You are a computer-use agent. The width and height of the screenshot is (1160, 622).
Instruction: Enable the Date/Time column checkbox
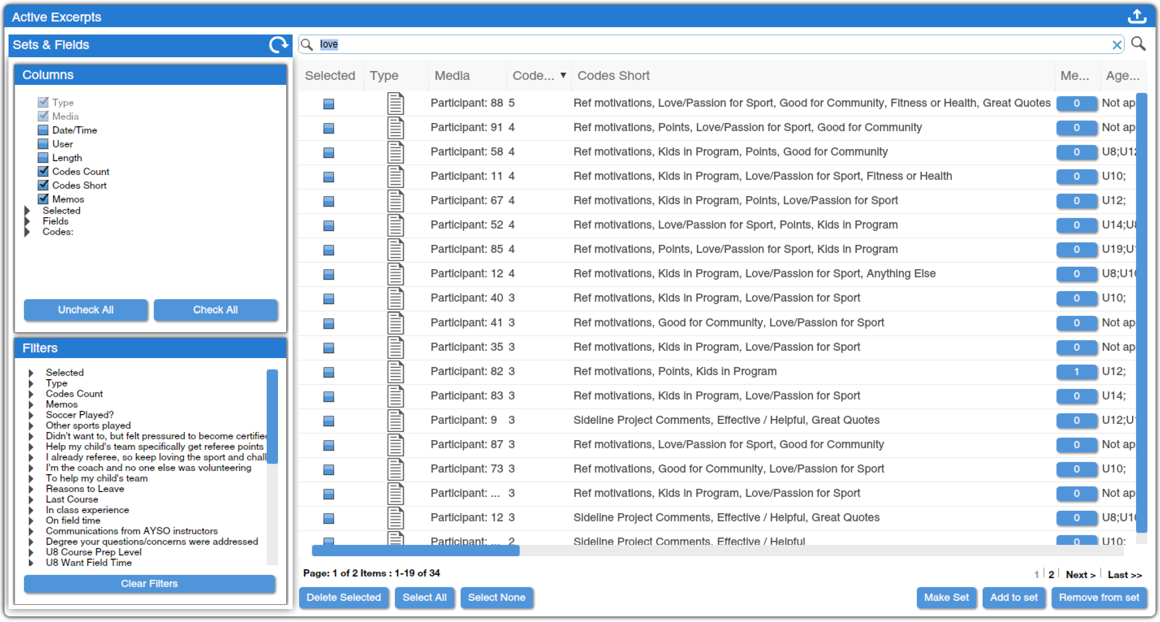pos(43,130)
